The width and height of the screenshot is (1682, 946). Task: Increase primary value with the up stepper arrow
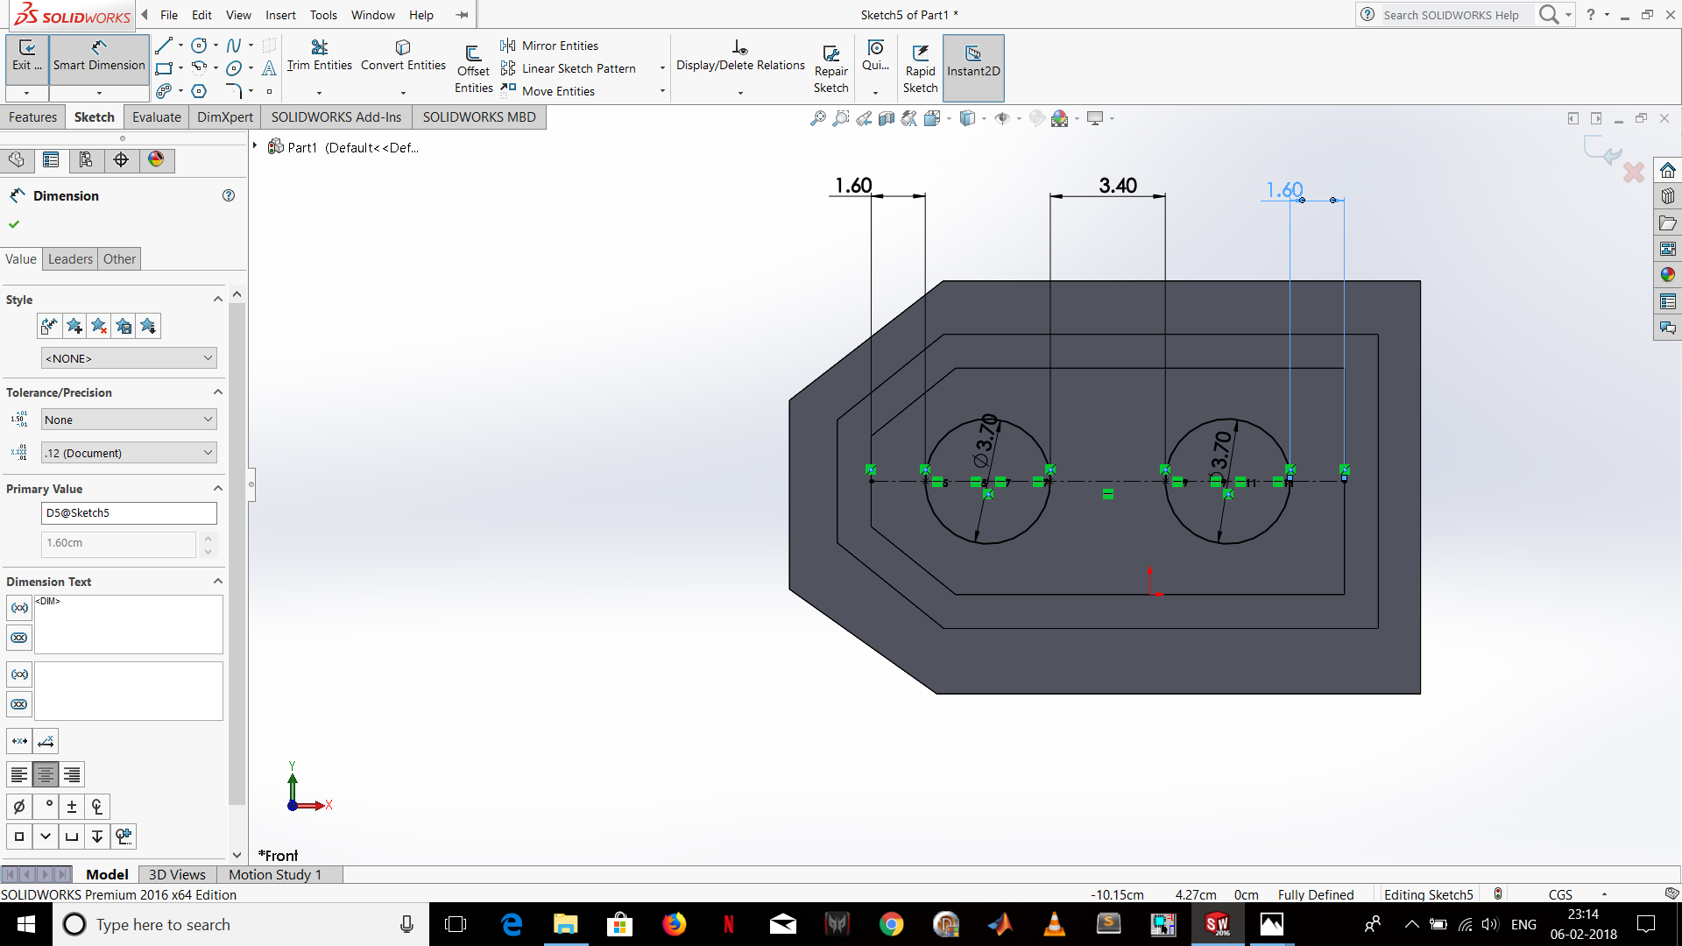click(x=208, y=538)
